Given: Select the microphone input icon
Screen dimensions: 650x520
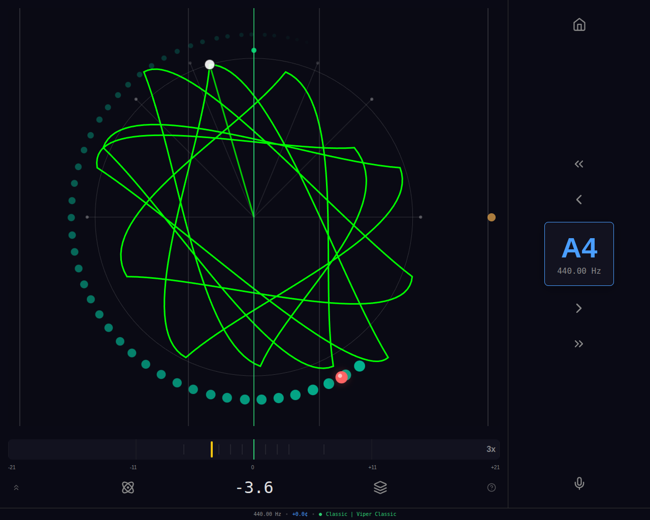Looking at the screenshot, I should click(x=579, y=483).
